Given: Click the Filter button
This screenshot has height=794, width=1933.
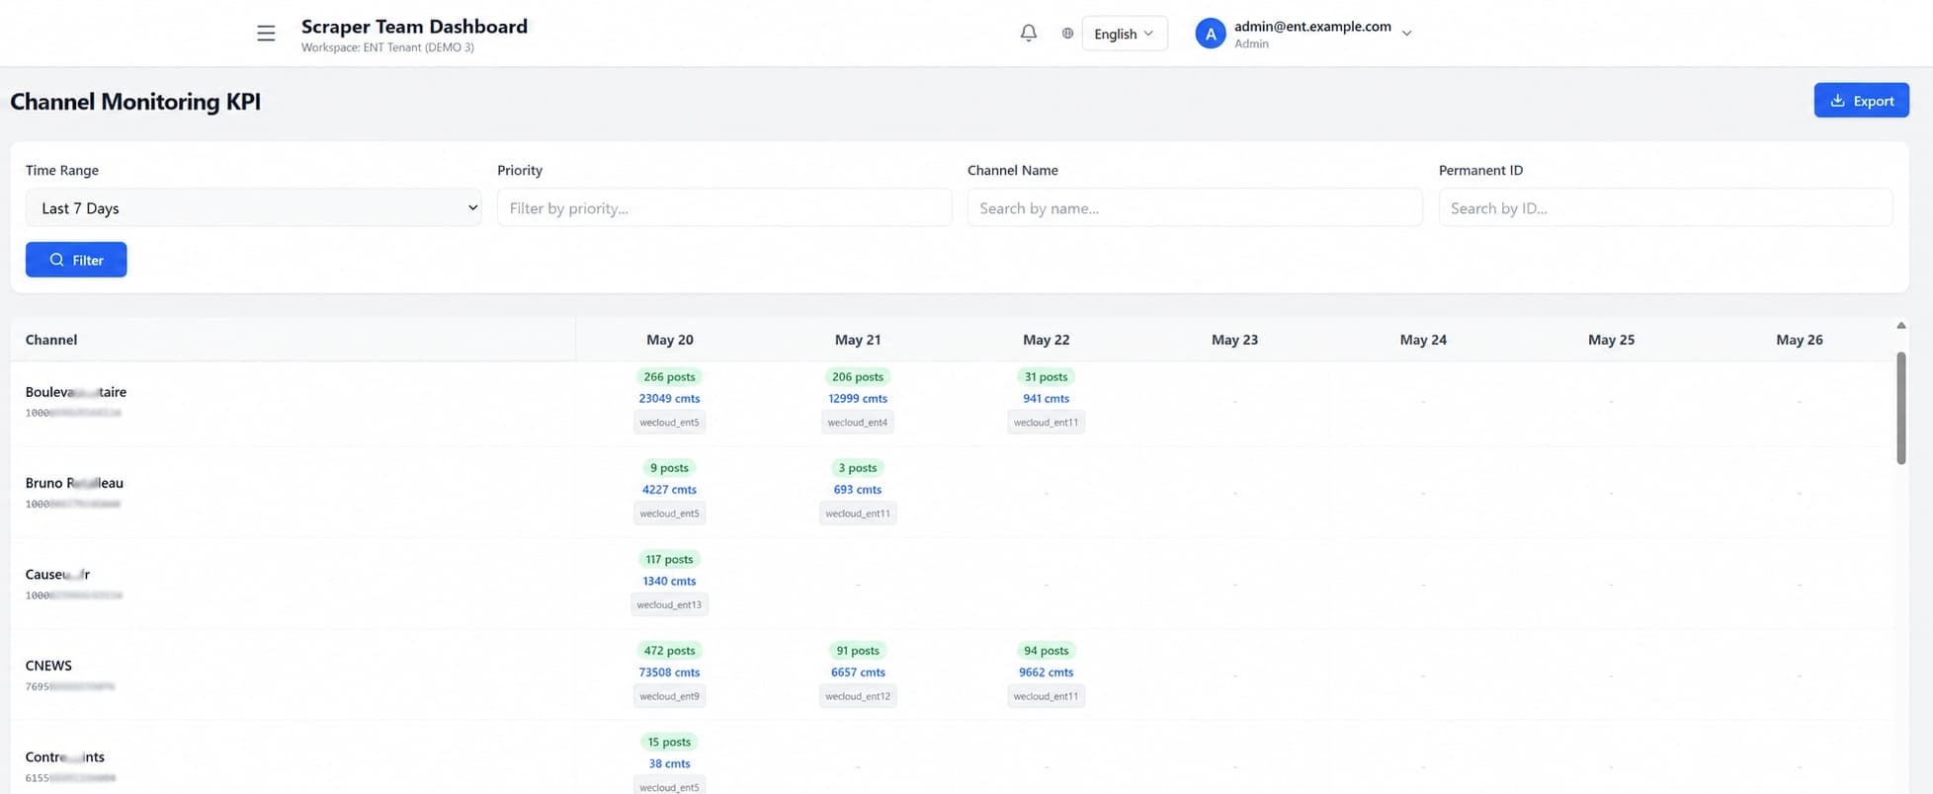Looking at the screenshot, I should pyautogui.click(x=76, y=260).
